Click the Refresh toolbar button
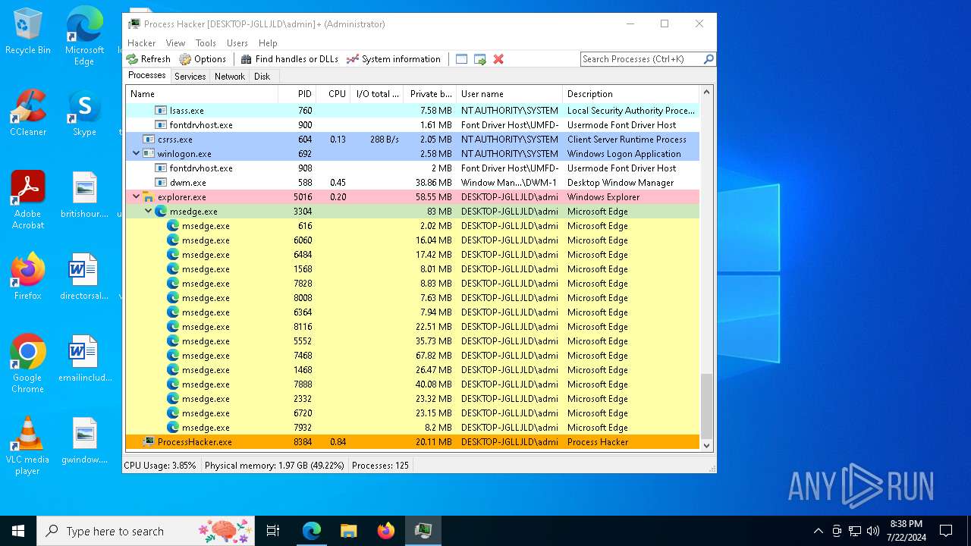This screenshot has width=971, height=546. coord(149,59)
